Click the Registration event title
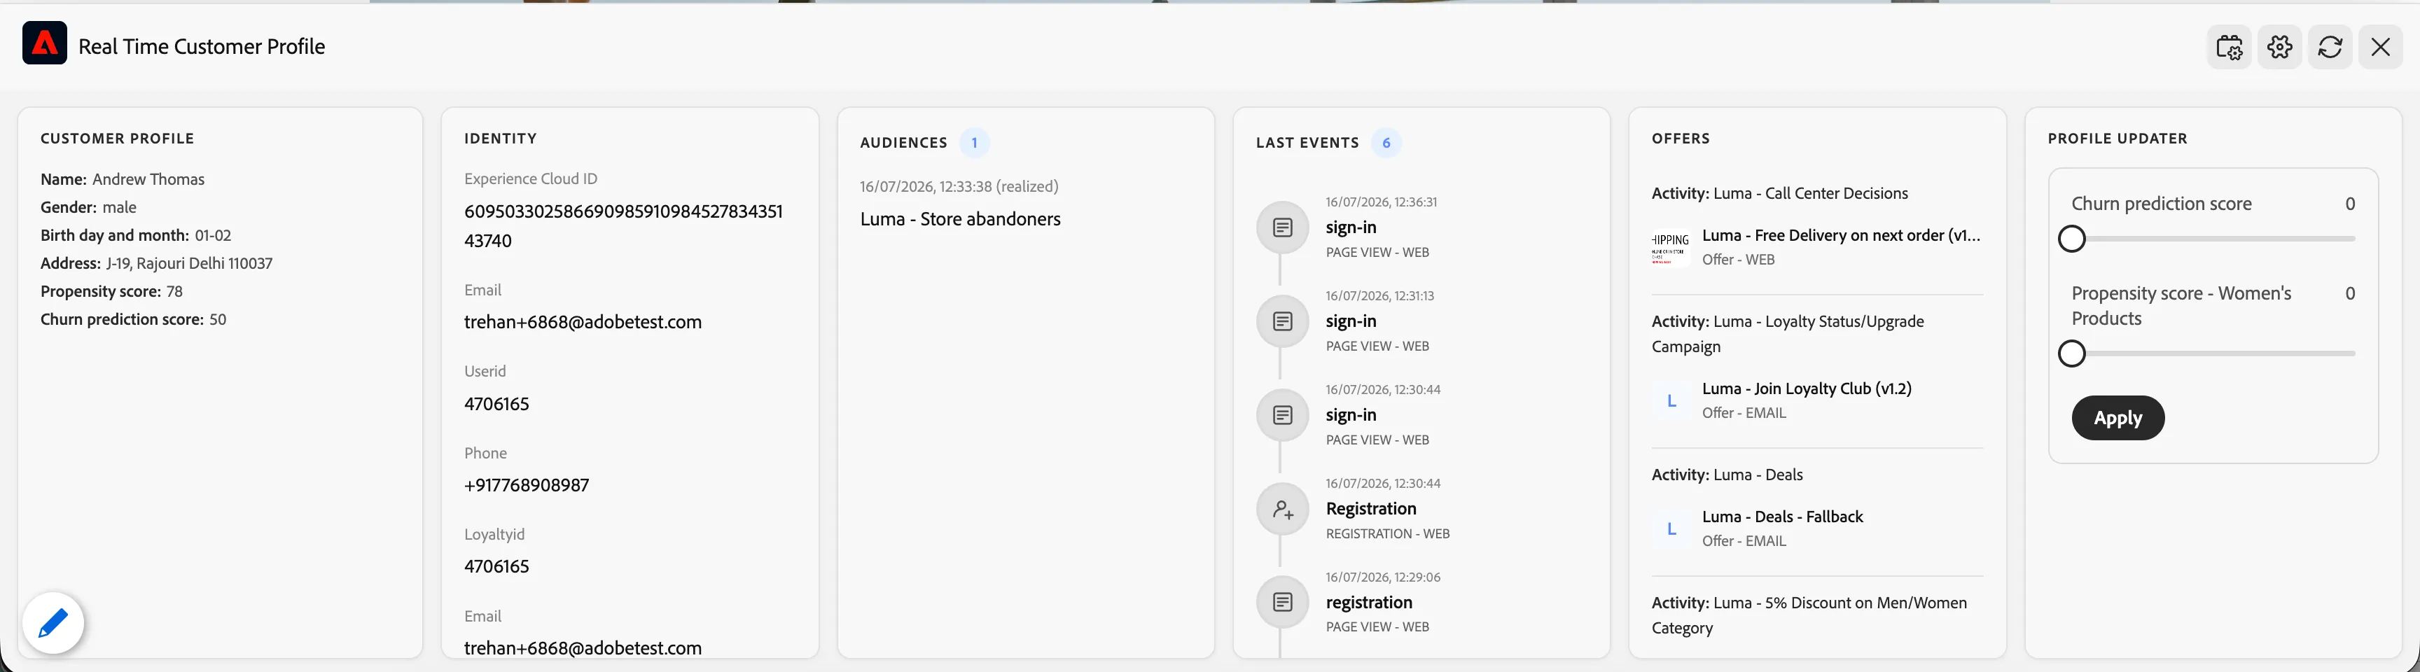 (x=1370, y=509)
